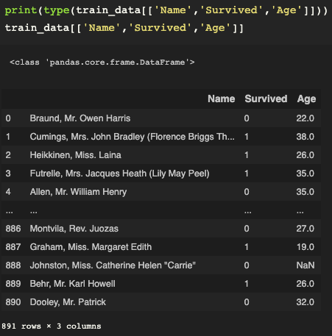Image resolution: width=332 pixels, height=336 pixels.
Task: Select the name 'Heikkinen, Miss. Laina'
Action: click(76, 155)
